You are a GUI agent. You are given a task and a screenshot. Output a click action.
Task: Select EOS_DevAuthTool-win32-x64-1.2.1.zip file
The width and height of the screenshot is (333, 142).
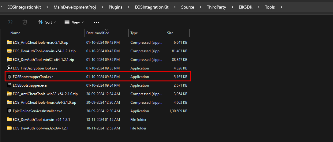click(43, 60)
